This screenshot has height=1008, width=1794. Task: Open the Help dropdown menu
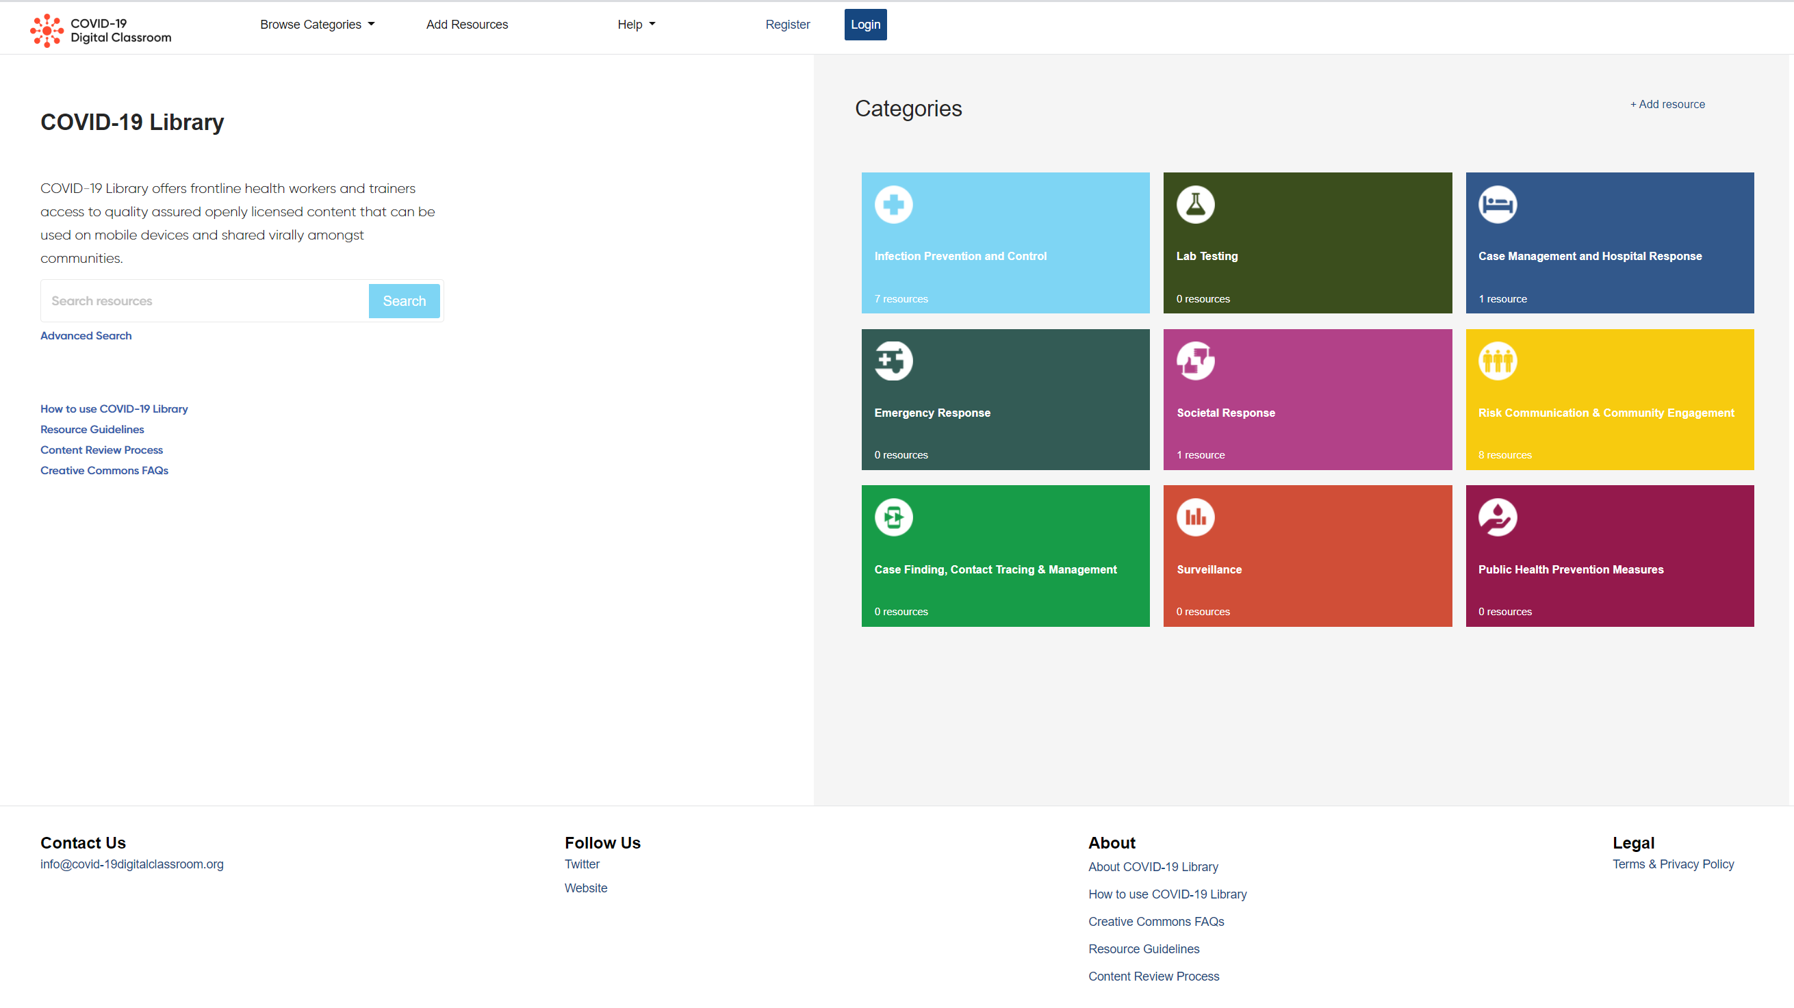tap(636, 25)
